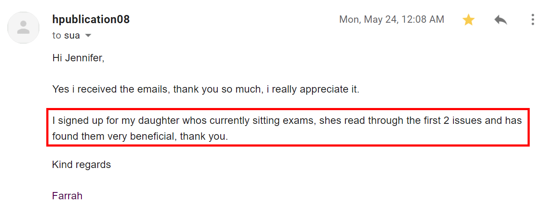Select the name 'Jennifer' in greeting

tap(84, 58)
